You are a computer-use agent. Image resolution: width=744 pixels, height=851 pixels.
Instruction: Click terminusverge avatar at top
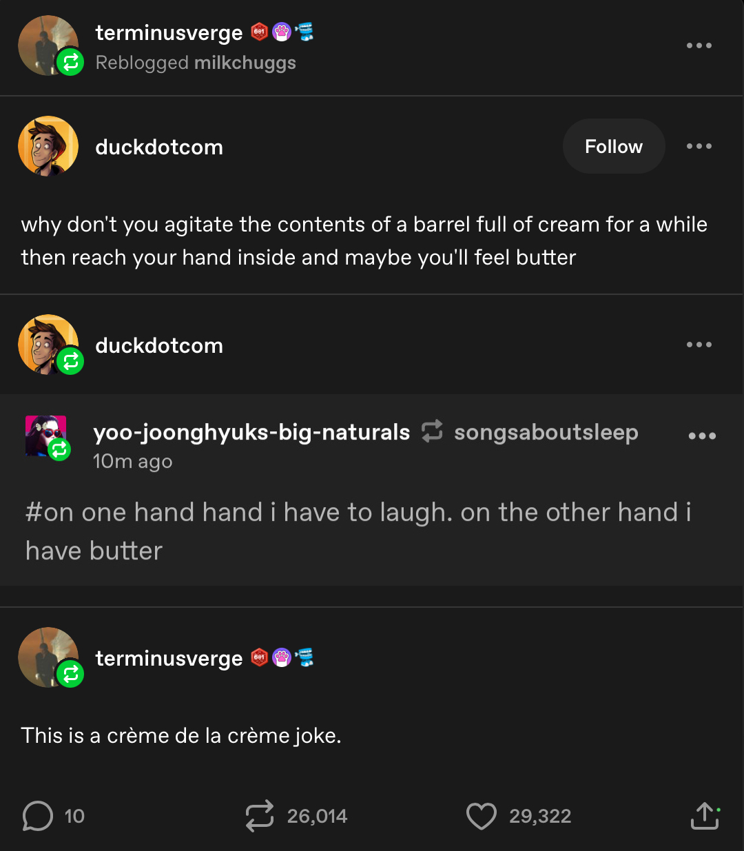pyautogui.click(x=45, y=44)
